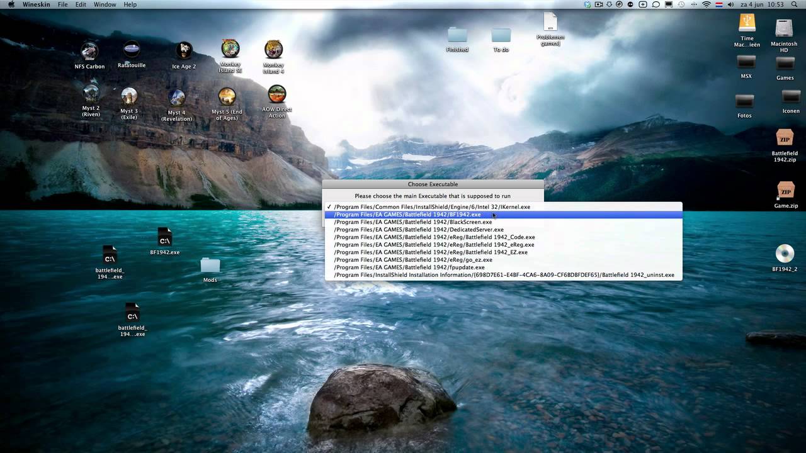Choose the checked IKernel.exe entry
Image resolution: width=806 pixels, height=453 pixels.
(503, 207)
